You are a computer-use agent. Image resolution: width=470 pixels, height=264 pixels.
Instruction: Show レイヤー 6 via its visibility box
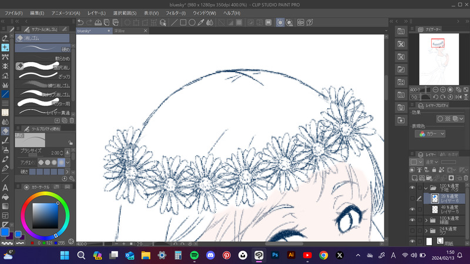412,198
